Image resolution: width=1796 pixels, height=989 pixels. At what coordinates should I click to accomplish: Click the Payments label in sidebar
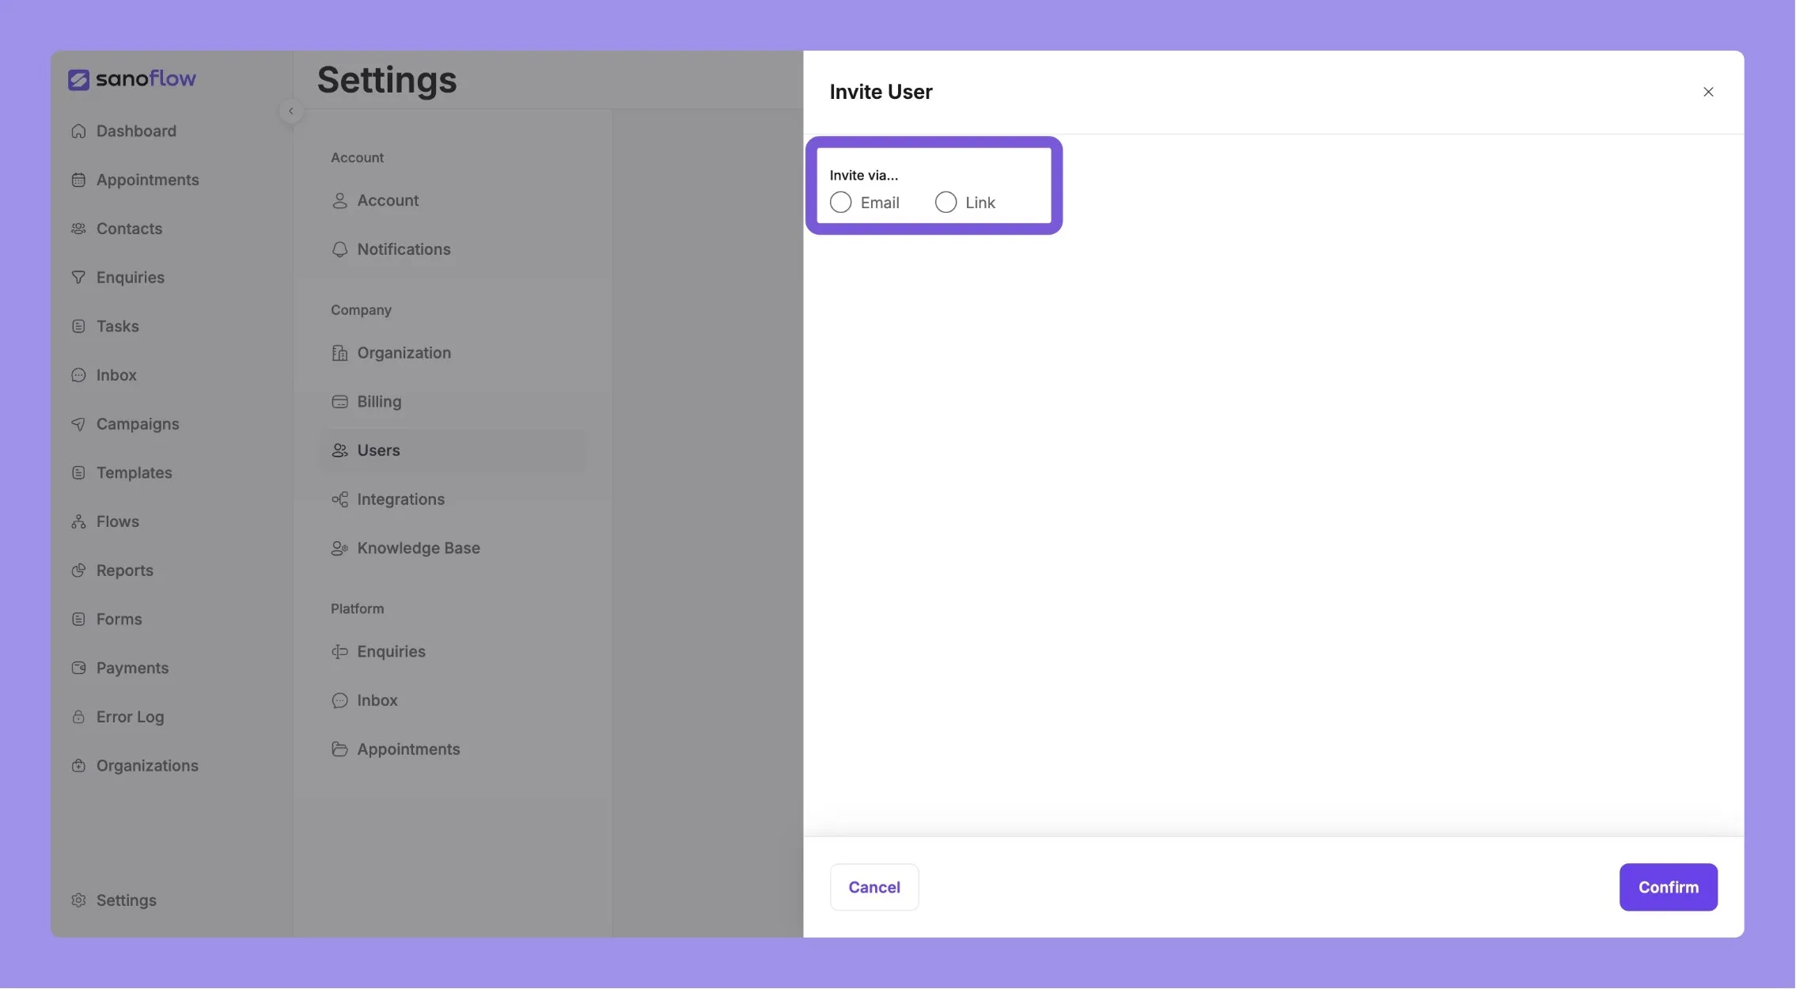point(132,669)
